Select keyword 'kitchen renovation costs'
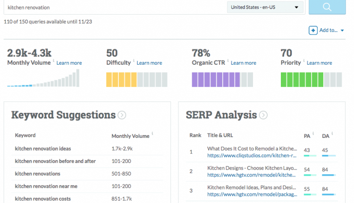Screen dimensions: 354x203 [x=42, y=199]
